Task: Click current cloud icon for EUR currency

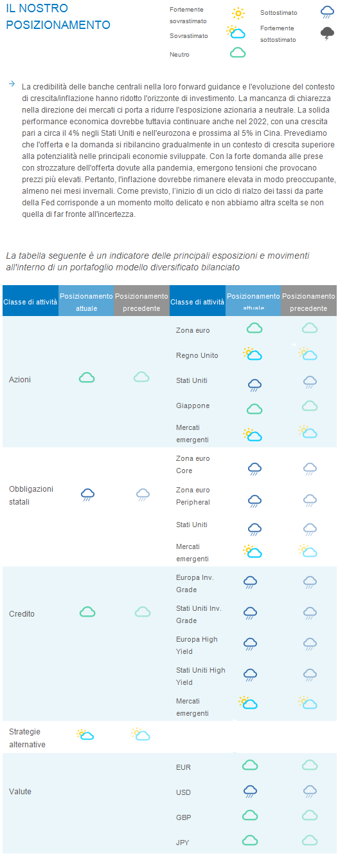Action: tap(250, 765)
